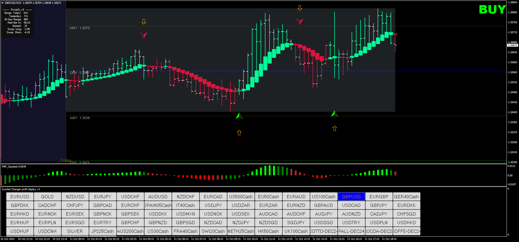Select the blue DPV pivot line label
This screenshot has width=519, height=242.
pos(79,73)
